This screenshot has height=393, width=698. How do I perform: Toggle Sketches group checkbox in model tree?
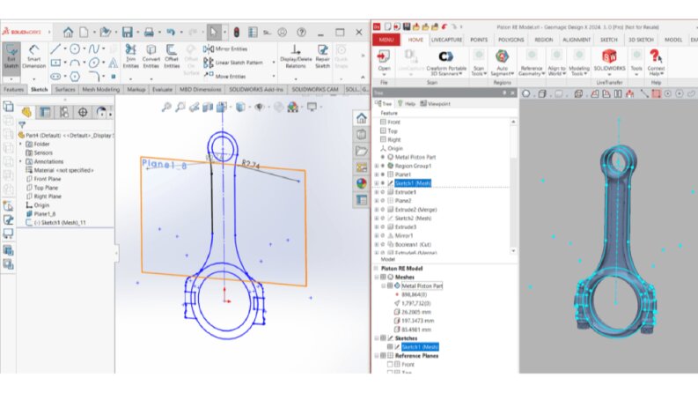pyautogui.click(x=383, y=338)
